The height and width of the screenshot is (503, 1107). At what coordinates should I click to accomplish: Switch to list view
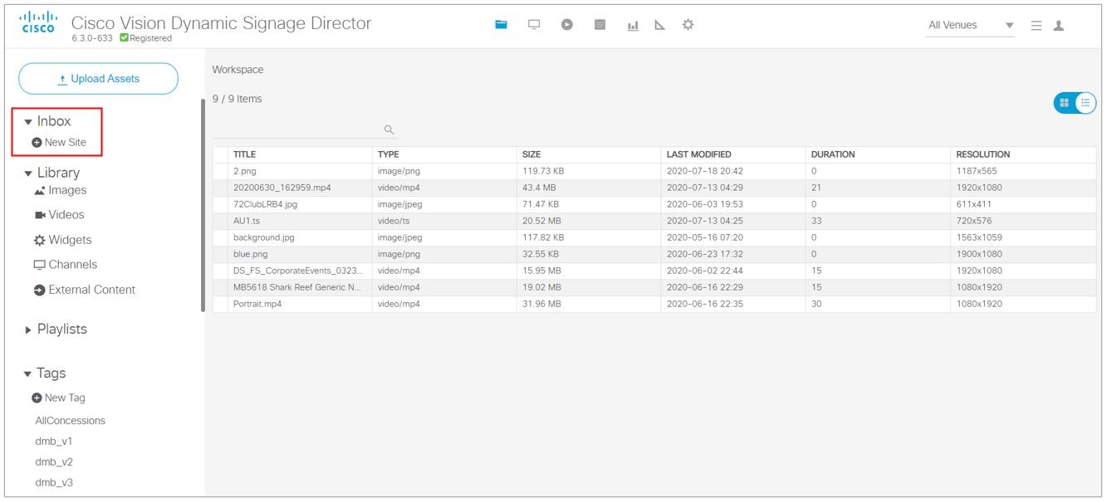tap(1085, 103)
